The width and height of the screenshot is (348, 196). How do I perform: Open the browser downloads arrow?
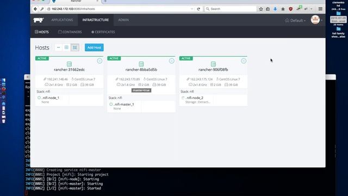coord(275,9)
